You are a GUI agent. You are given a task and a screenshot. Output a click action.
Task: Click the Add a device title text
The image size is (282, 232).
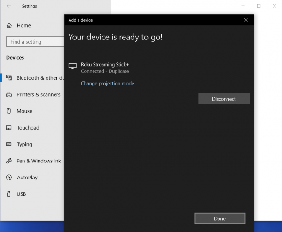coord(80,20)
